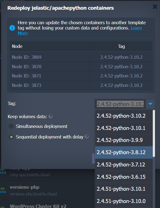This screenshot has height=208, width=160.
Task: Choose tag 2.4.52-python-3.10.1 from list
Action: [x=124, y=128]
